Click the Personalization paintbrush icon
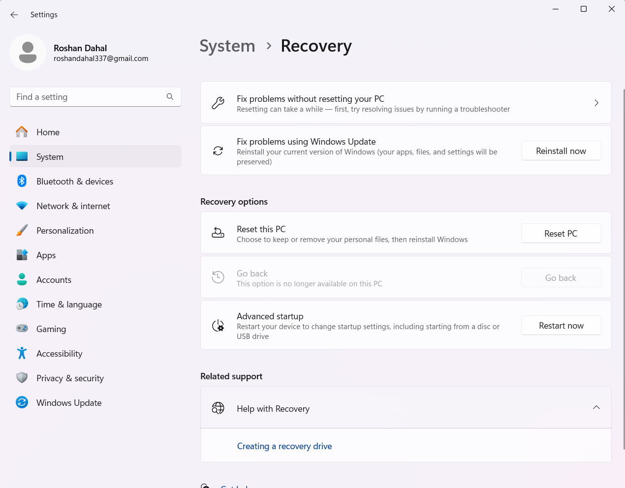The image size is (625, 488). 22,230
